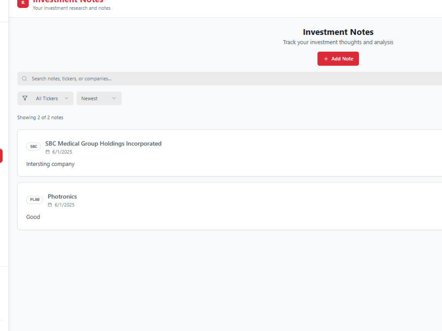Click the PLAB ticker badge

[x=34, y=199]
